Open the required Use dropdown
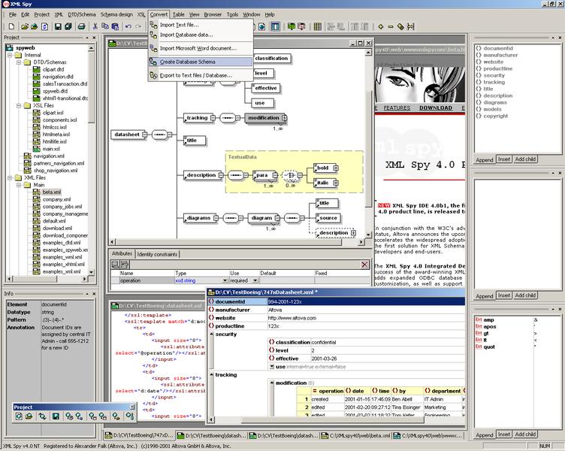The width and height of the screenshot is (565, 451). point(255,280)
